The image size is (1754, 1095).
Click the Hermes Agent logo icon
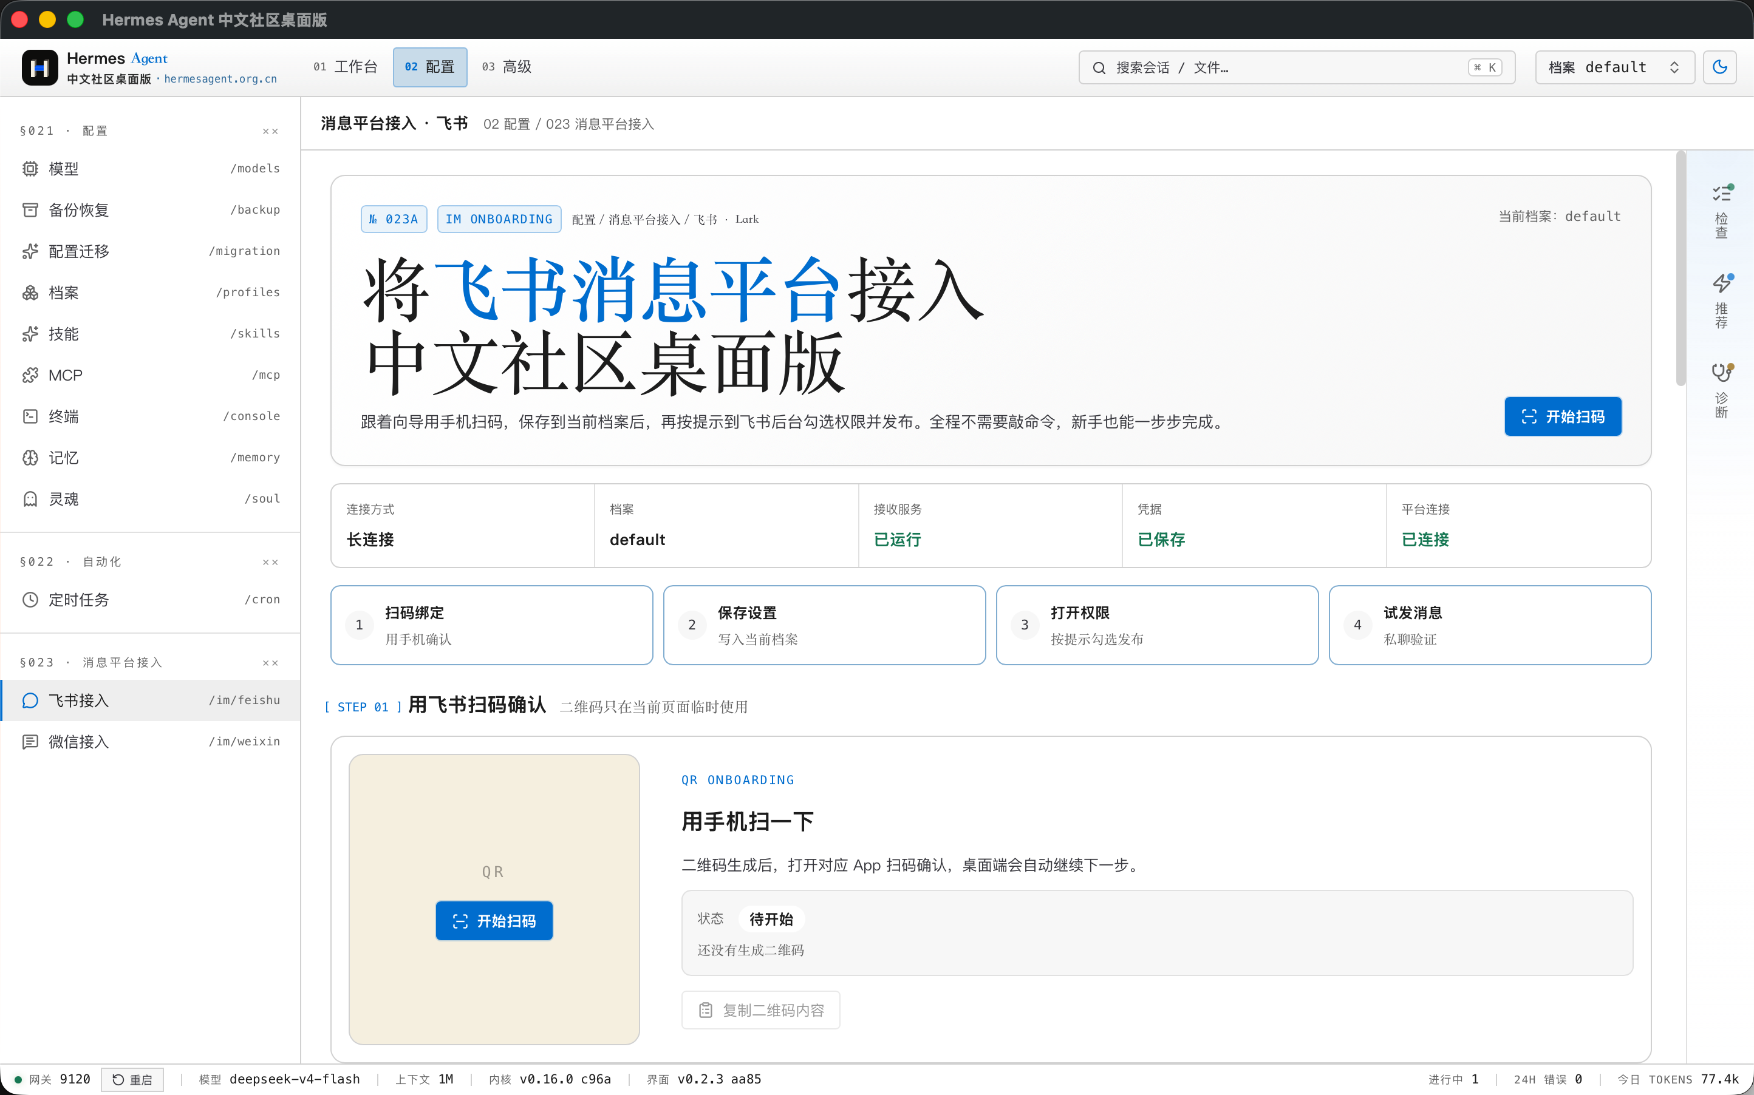39,67
